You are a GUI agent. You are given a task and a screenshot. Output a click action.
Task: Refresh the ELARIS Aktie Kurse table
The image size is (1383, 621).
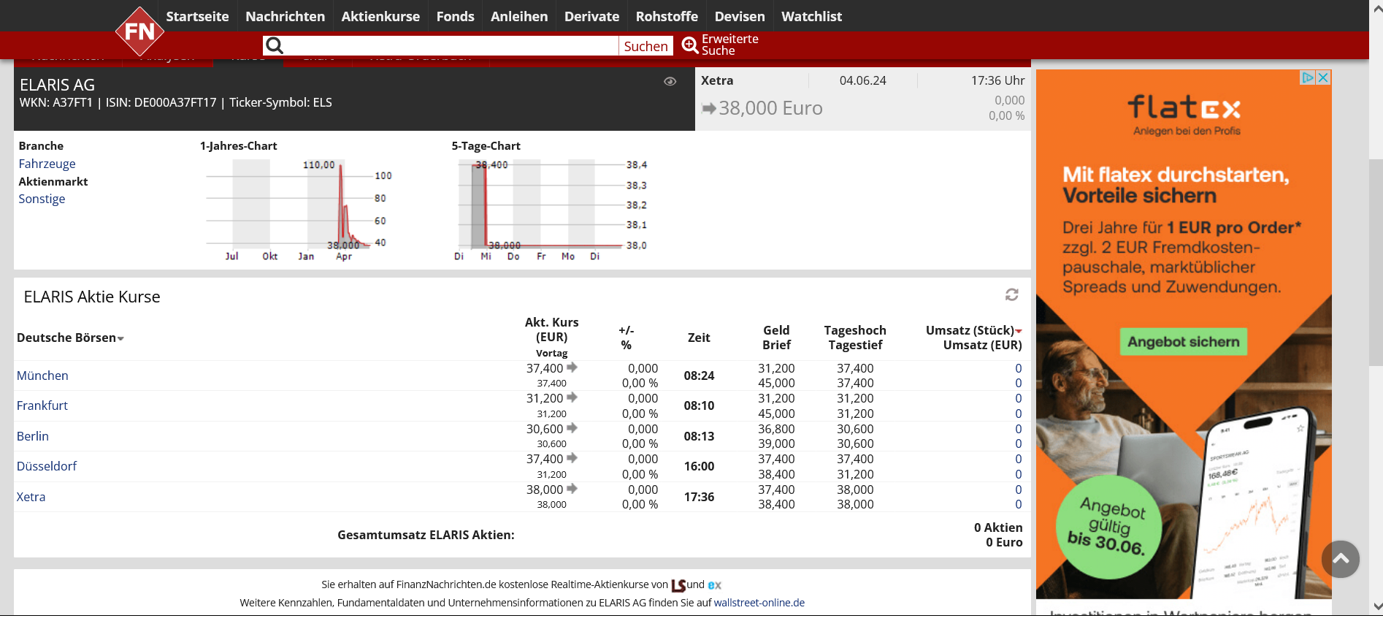pos(1011,294)
